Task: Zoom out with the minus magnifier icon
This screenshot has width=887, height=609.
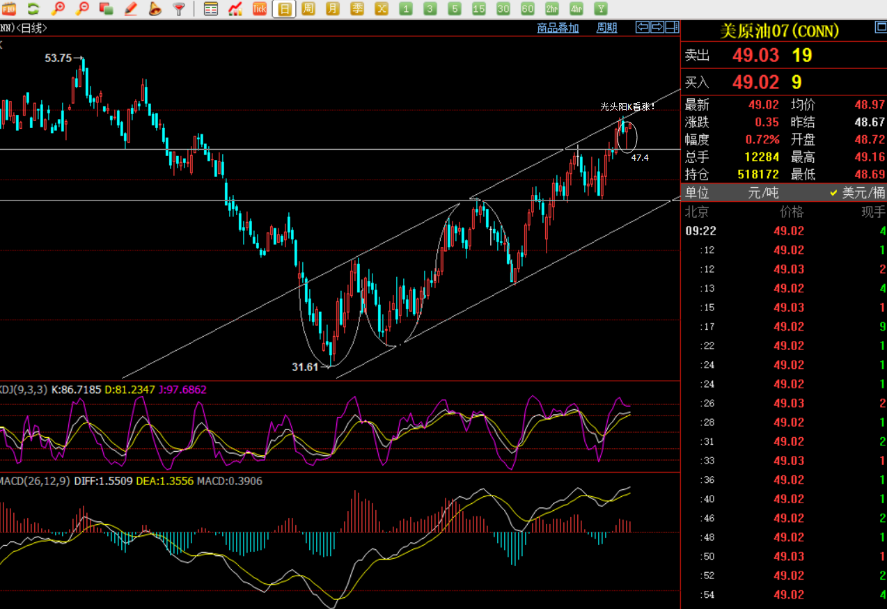Action: (83, 9)
